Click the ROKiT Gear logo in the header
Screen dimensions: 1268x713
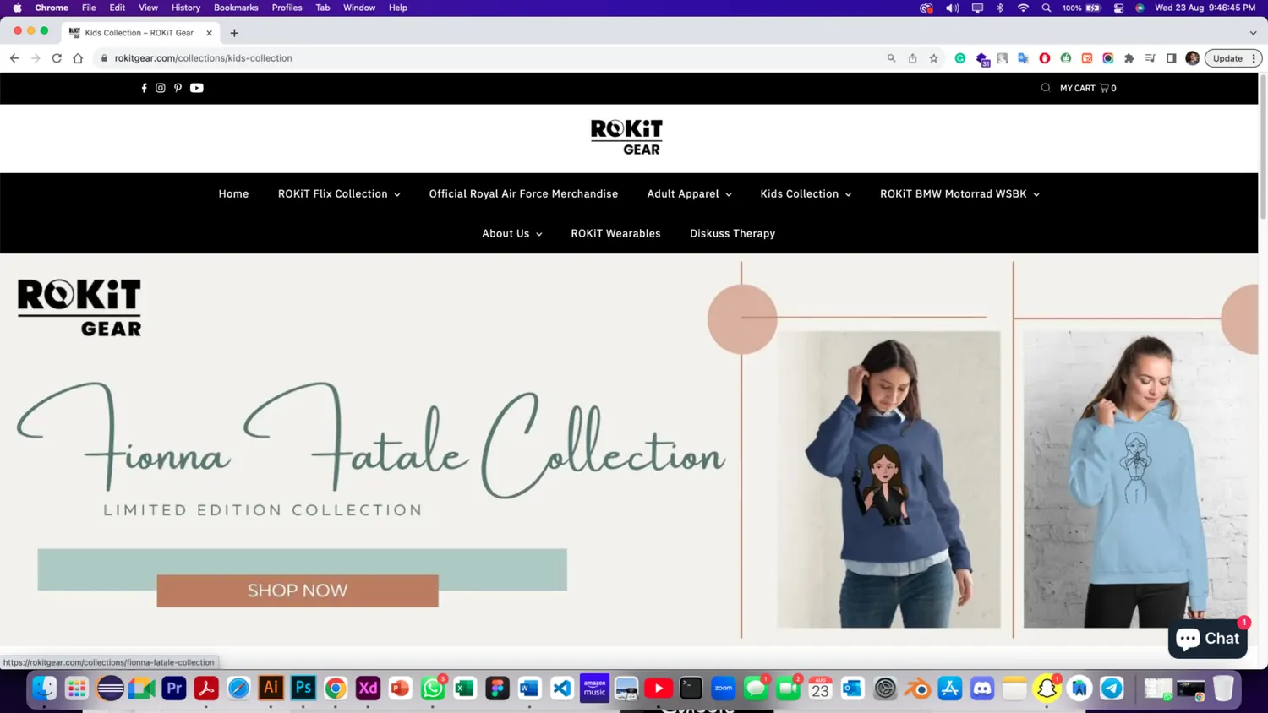(626, 138)
